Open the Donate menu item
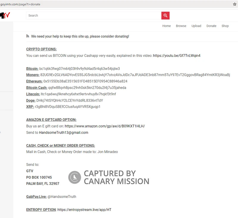Viewport: 238px width, 218px height. tap(211, 26)
